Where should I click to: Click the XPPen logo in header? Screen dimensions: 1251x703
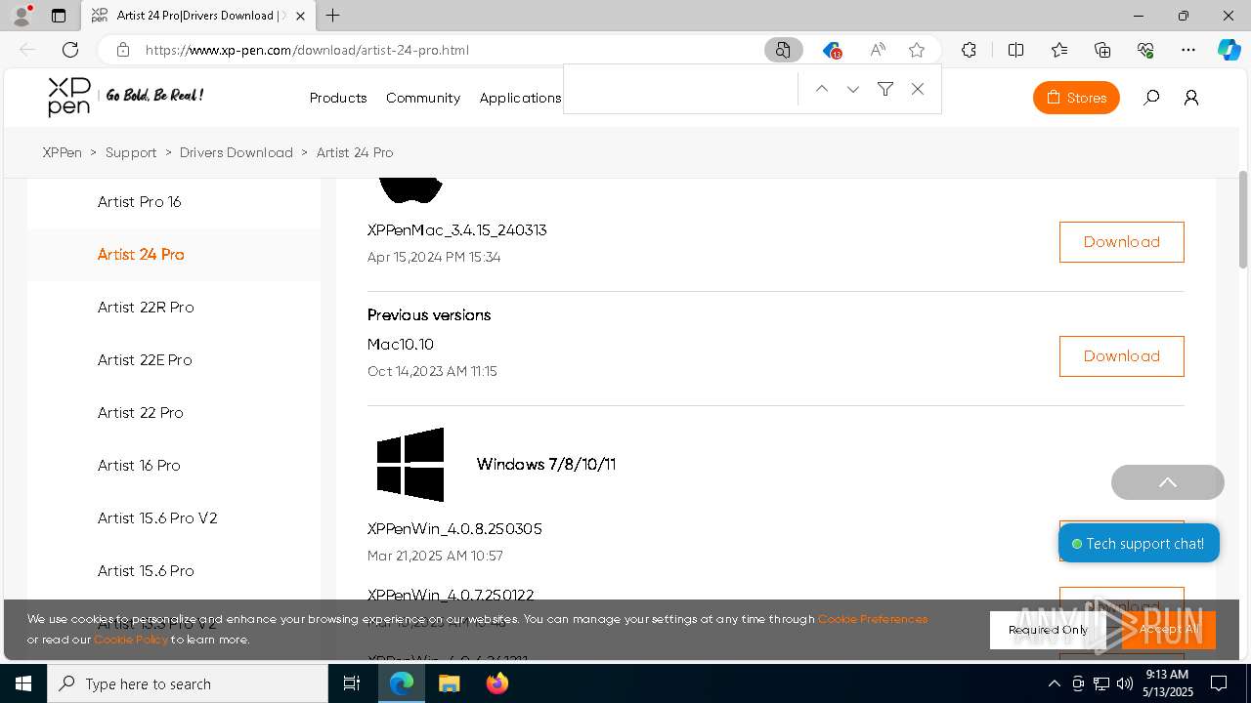[69, 97]
